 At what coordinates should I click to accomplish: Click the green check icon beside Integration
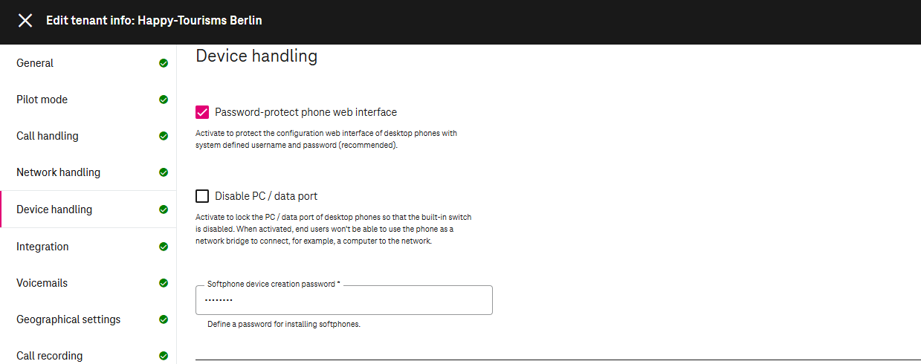click(164, 247)
